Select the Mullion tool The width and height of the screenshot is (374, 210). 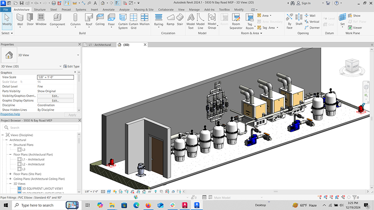(x=144, y=20)
